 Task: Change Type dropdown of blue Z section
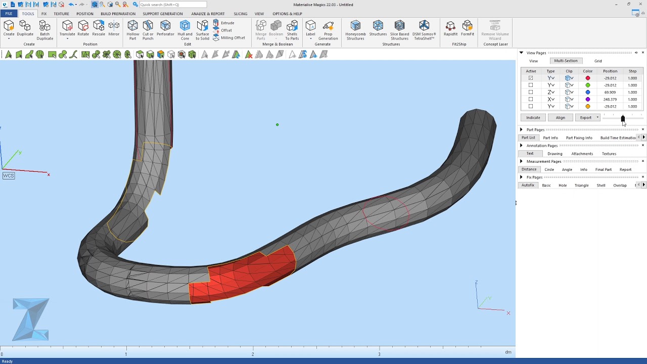pyautogui.click(x=551, y=93)
